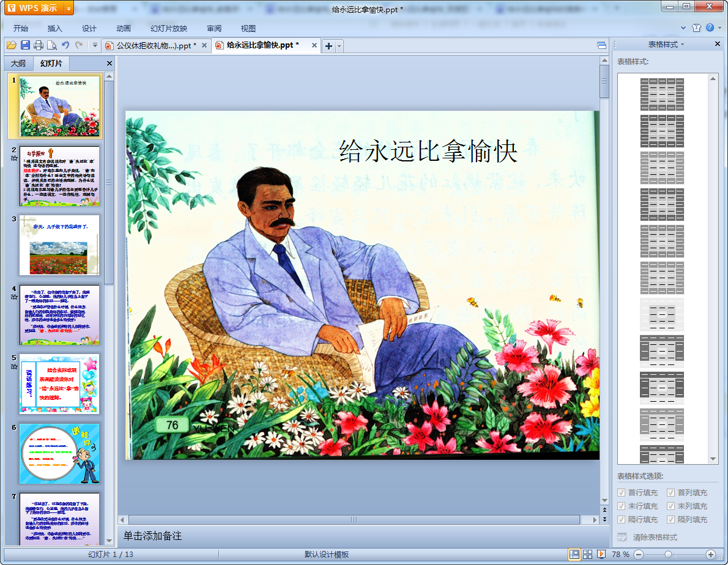Screen dimensions: 728x565
Task: Close the 给永远比拿愉快.ppt document tab
Action: [x=314, y=45]
